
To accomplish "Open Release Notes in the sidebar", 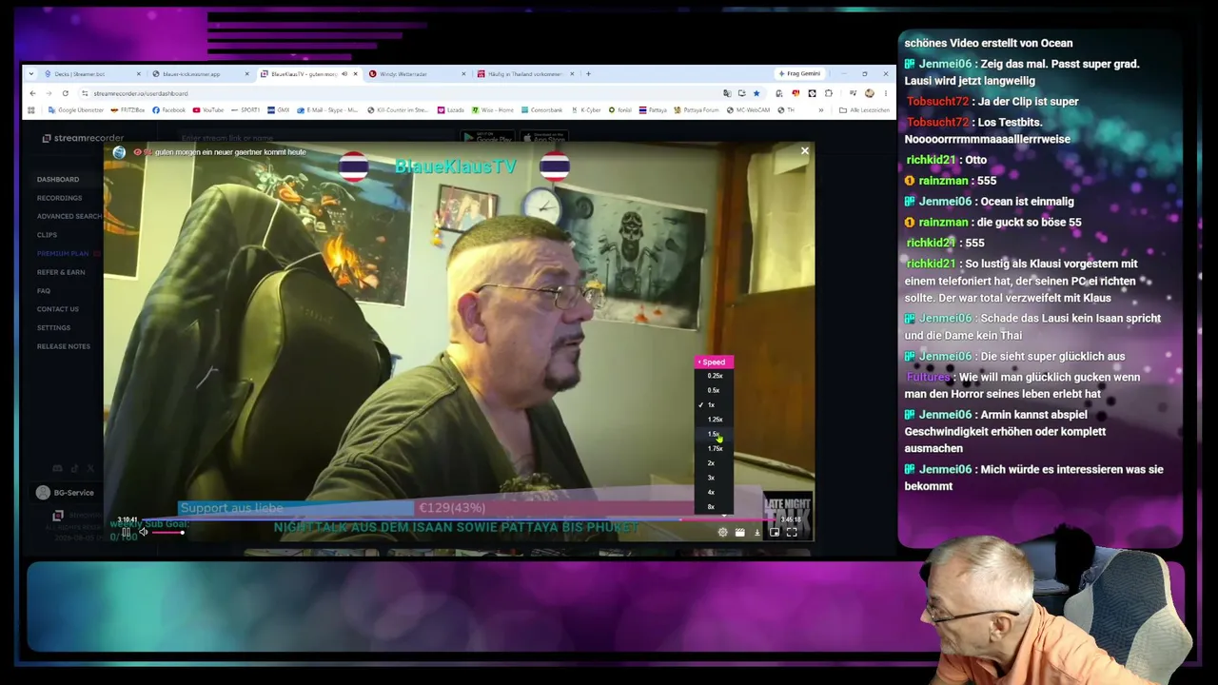I will 64,346.
